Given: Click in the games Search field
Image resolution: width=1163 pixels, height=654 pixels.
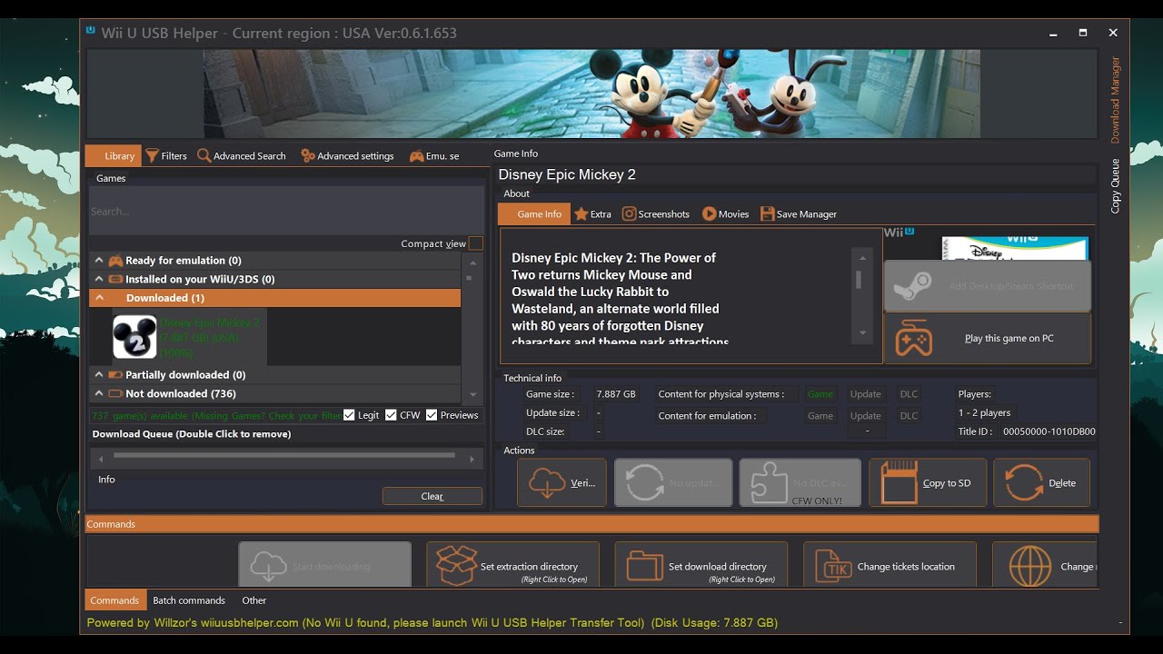Looking at the screenshot, I should (x=286, y=212).
